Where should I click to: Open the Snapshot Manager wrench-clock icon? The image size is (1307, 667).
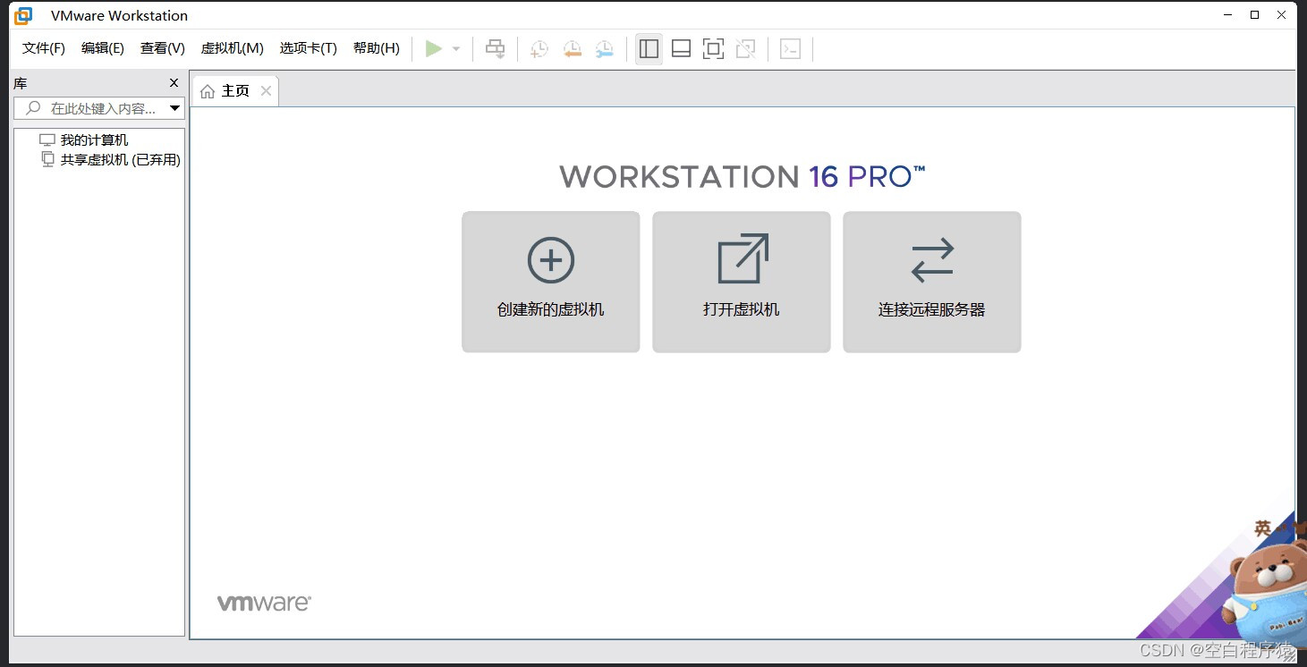point(605,49)
